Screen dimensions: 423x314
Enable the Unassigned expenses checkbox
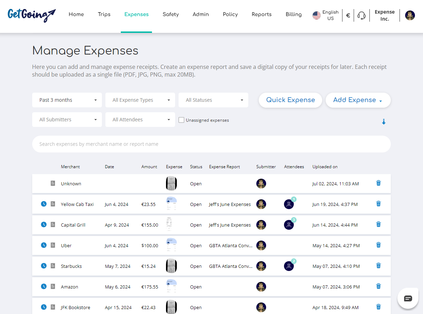(x=181, y=120)
